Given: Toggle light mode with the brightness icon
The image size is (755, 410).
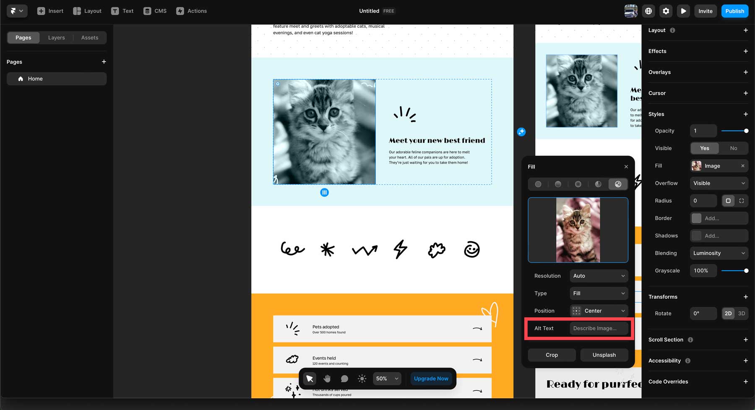Looking at the screenshot, I should point(361,379).
